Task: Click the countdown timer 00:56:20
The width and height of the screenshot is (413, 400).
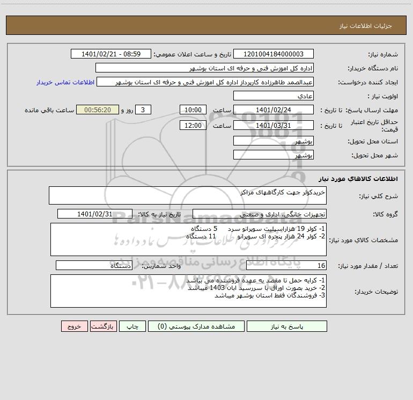Action: (x=98, y=110)
